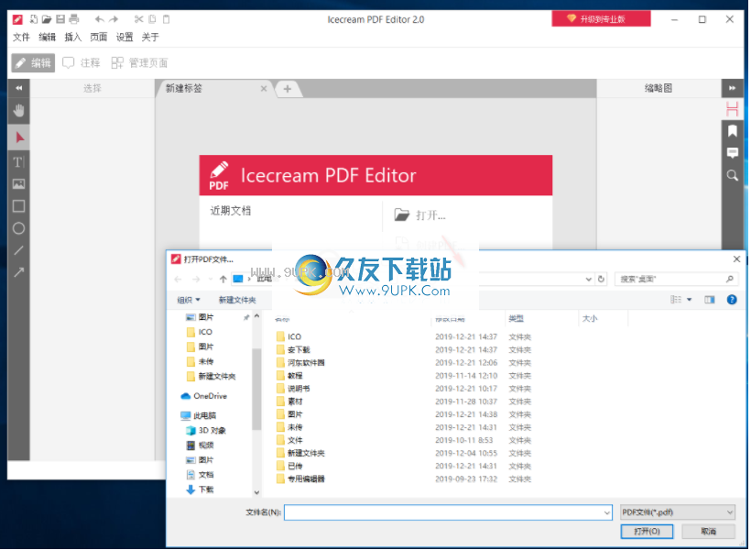Select the Text tool

(18, 162)
